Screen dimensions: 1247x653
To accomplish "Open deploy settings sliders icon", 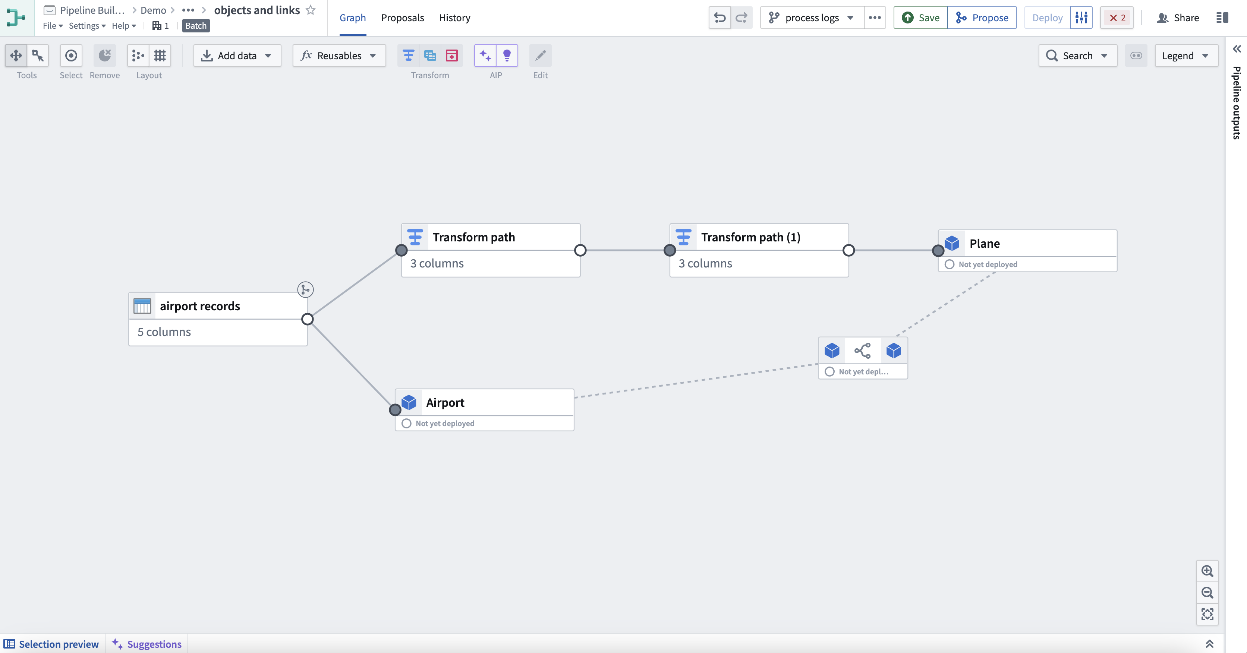I will [x=1081, y=18].
